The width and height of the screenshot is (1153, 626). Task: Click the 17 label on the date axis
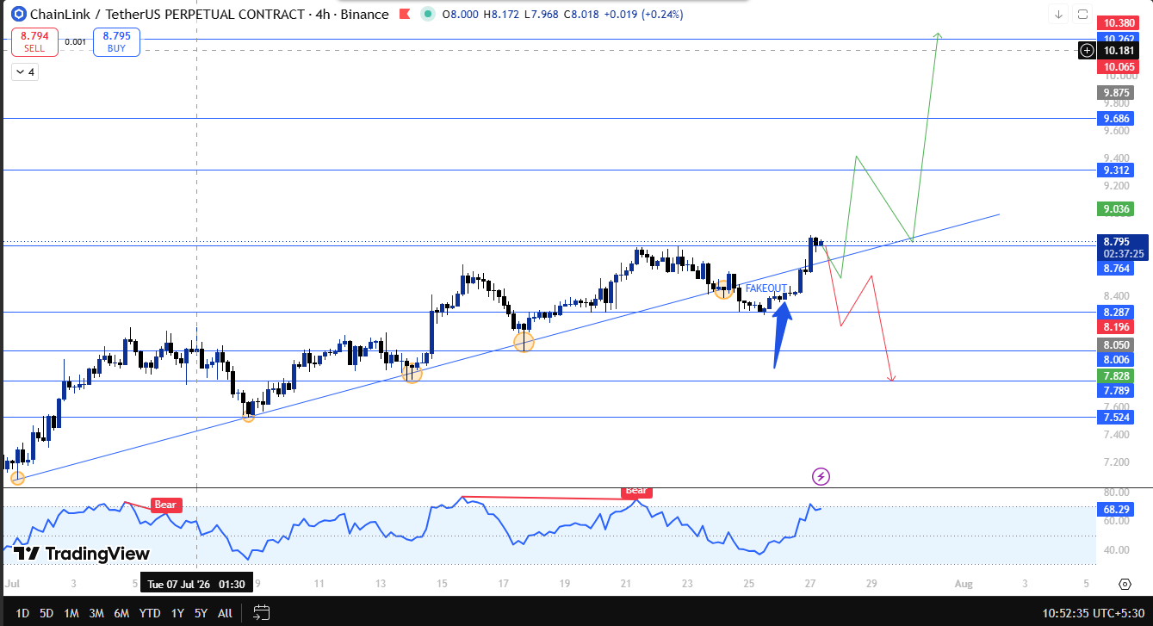(503, 584)
